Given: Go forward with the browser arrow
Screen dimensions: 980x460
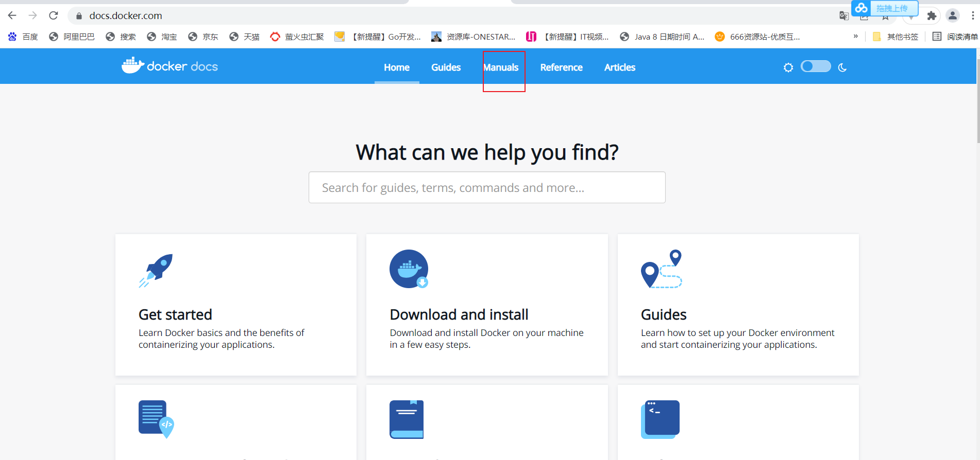Looking at the screenshot, I should click(x=33, y=15).
